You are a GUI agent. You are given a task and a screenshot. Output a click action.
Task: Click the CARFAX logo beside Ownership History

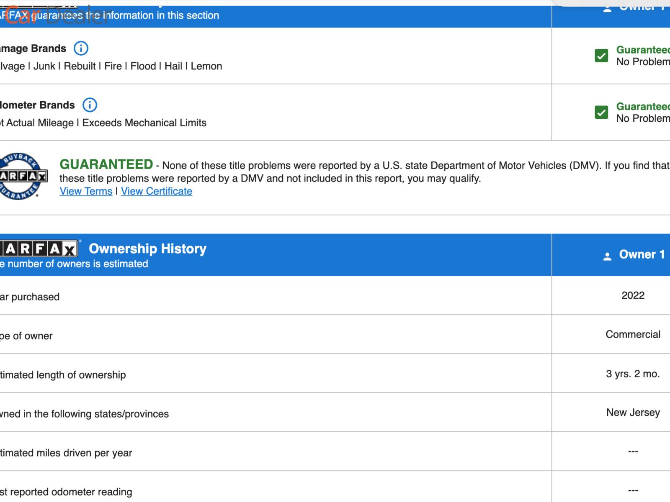pos(39,249)
